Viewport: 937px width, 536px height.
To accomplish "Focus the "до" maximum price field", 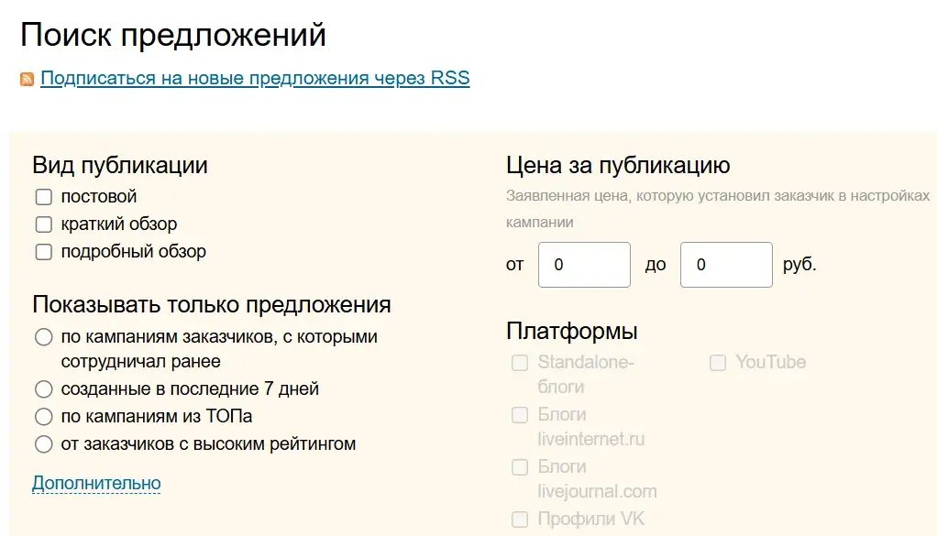I will tap(727, 265).
